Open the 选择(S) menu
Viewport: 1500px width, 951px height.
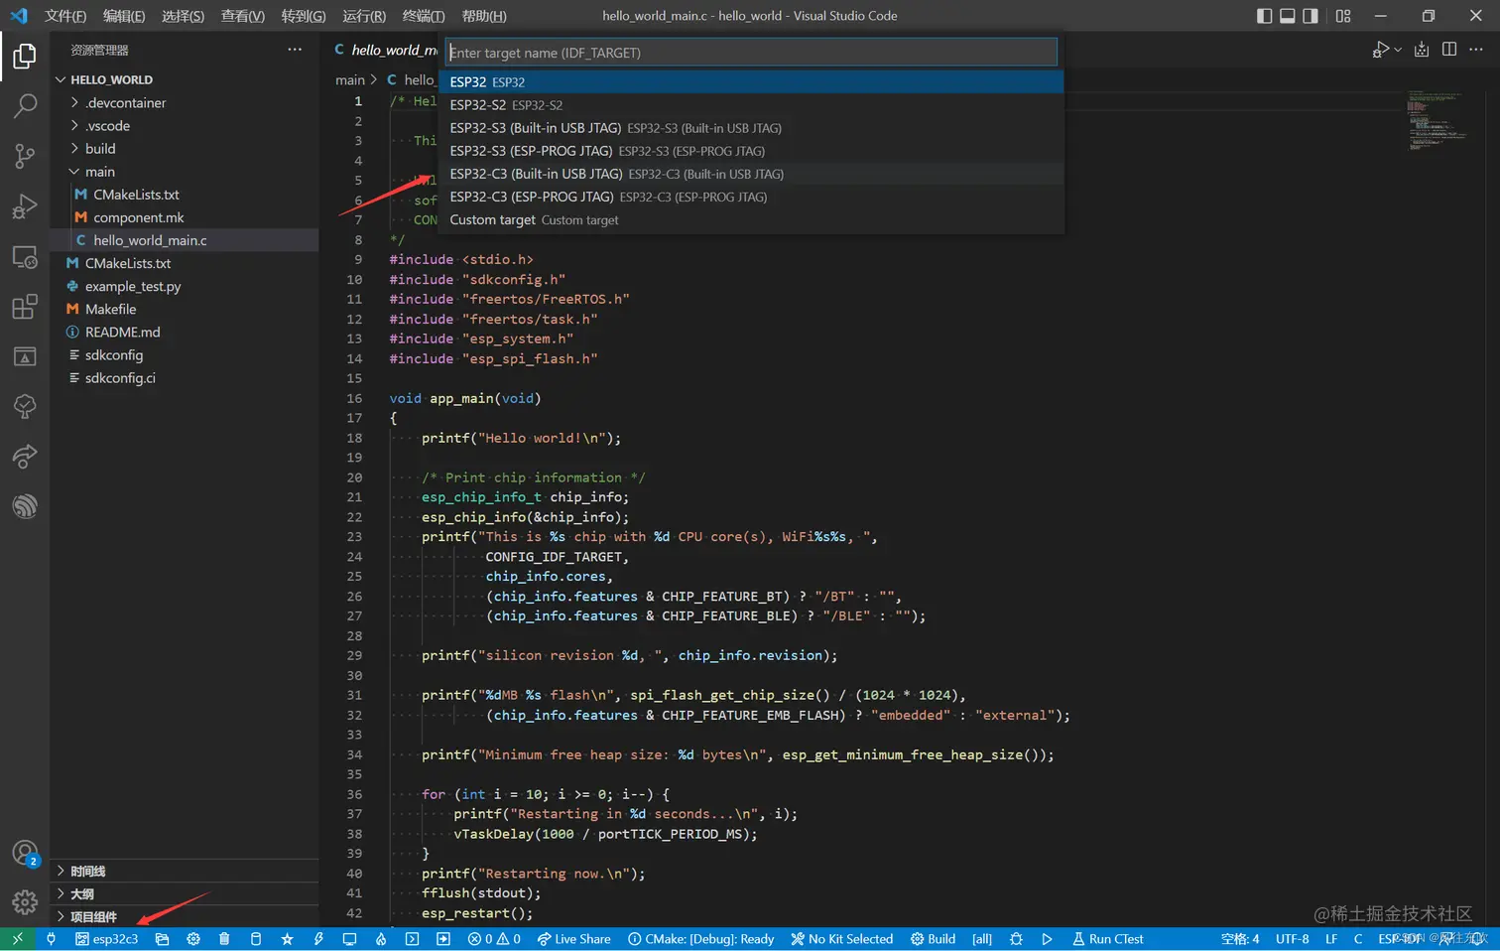click(x=183, y=16)
